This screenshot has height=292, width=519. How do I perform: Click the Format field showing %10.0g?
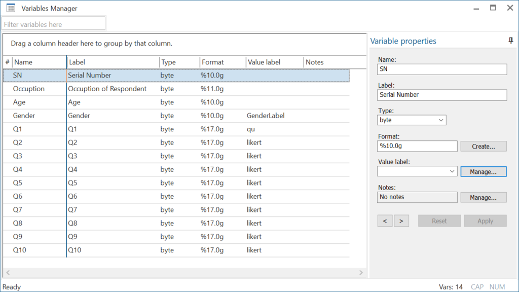coord(417,146)
